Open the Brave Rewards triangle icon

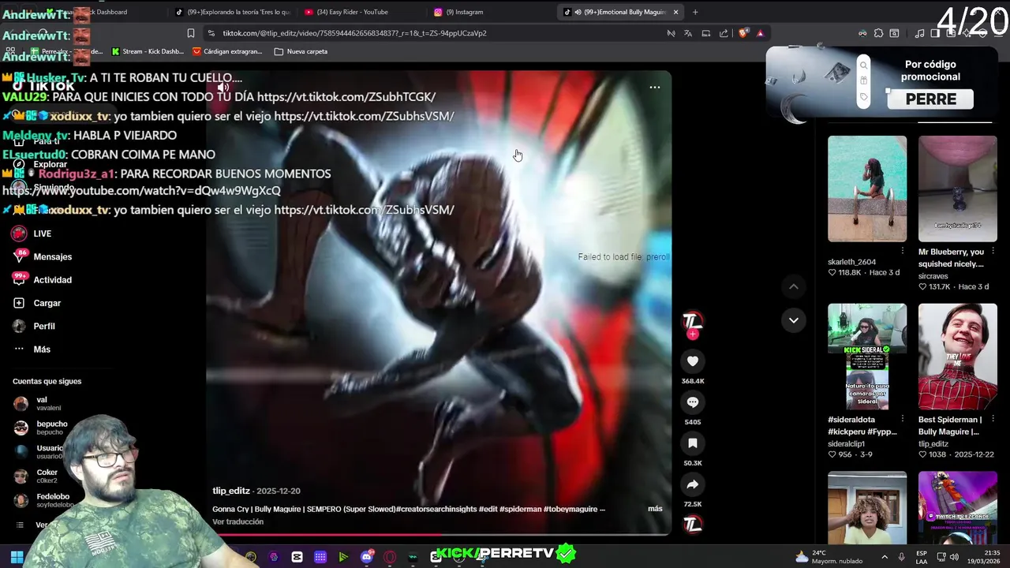(x=760, y=33)
